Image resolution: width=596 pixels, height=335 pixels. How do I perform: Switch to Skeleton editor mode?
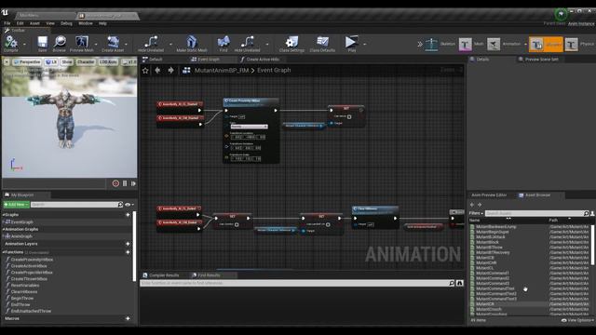pyautogui.click(x=440, y=44)
